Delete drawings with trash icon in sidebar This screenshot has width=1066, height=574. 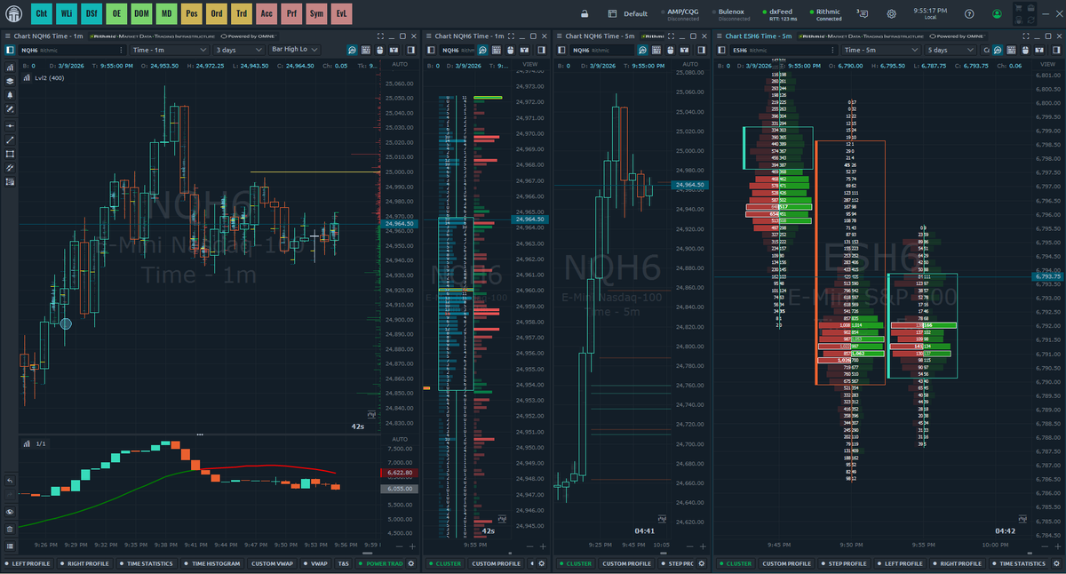pos(10,528)
